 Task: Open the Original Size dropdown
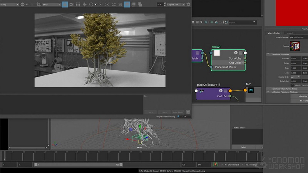(176, 4)
